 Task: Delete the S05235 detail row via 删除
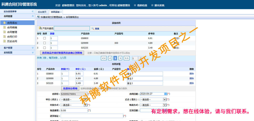coord(192,83)
